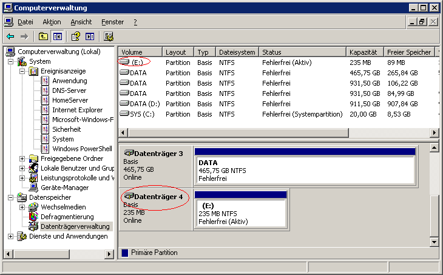Expand the Dienste und Anwendungen node

(11, 236)
